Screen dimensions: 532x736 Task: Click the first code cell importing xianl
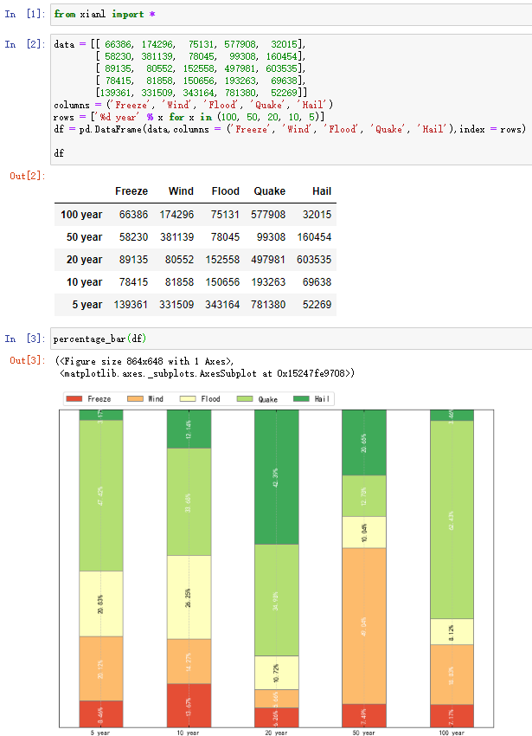[291, 15]
